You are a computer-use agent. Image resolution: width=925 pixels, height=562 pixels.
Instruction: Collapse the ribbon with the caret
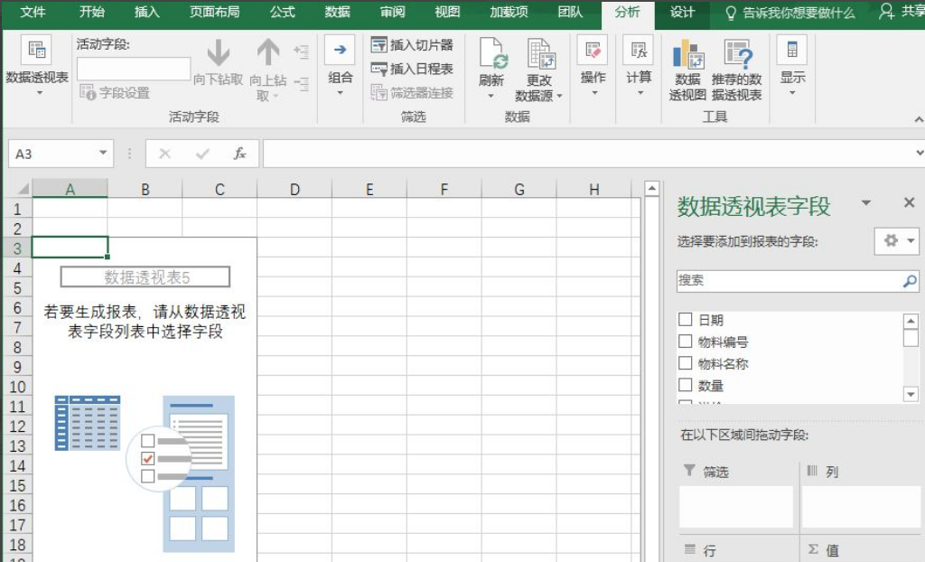[919, 119]
